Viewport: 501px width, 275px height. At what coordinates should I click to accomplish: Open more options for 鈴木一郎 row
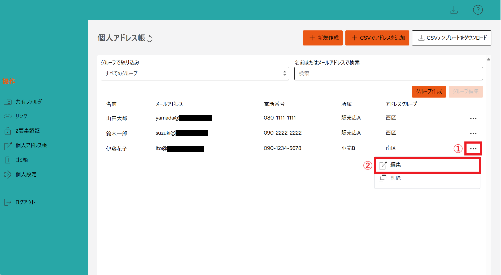click(x=473, y=134)
